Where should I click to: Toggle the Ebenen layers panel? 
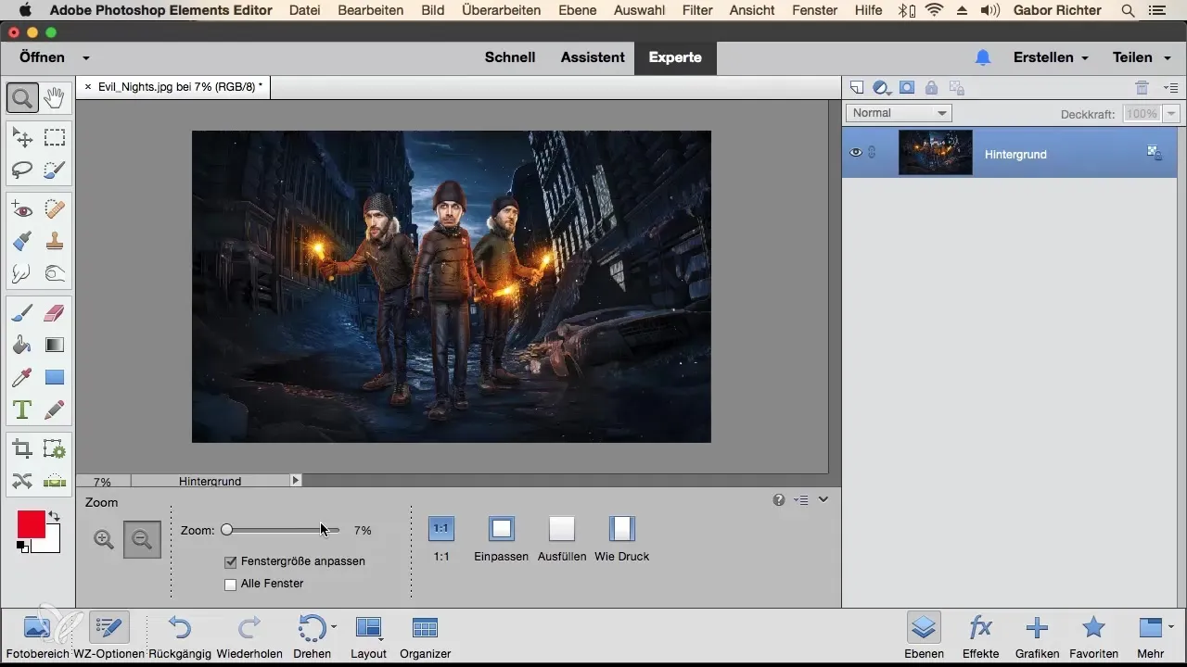point(924,635)
